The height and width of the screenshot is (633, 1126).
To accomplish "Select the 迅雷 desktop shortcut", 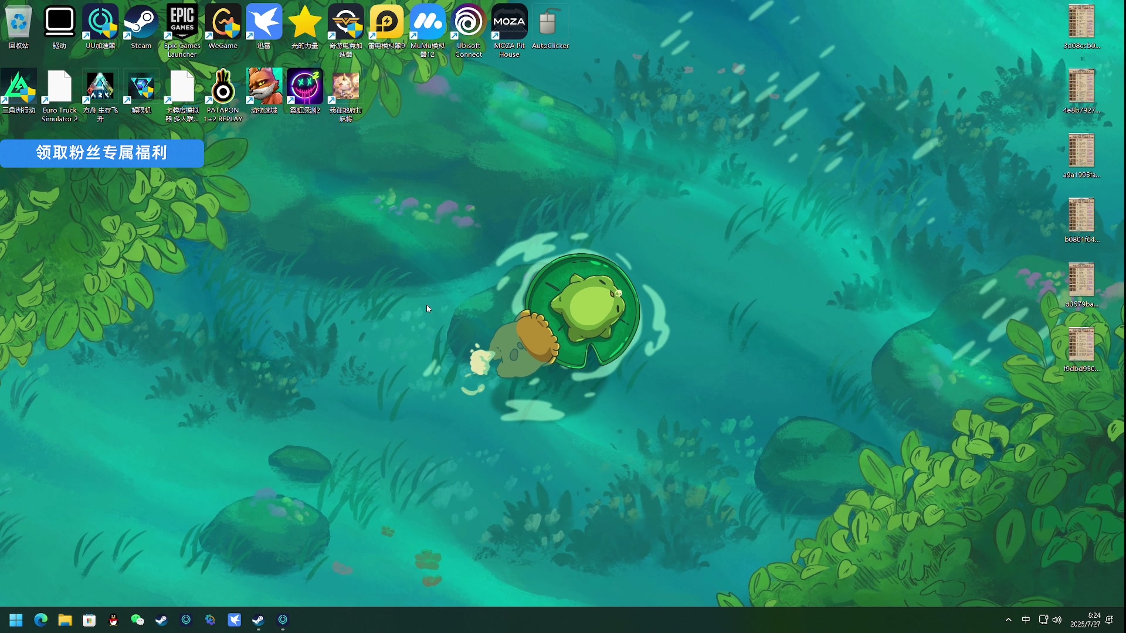I will point(264,28).
